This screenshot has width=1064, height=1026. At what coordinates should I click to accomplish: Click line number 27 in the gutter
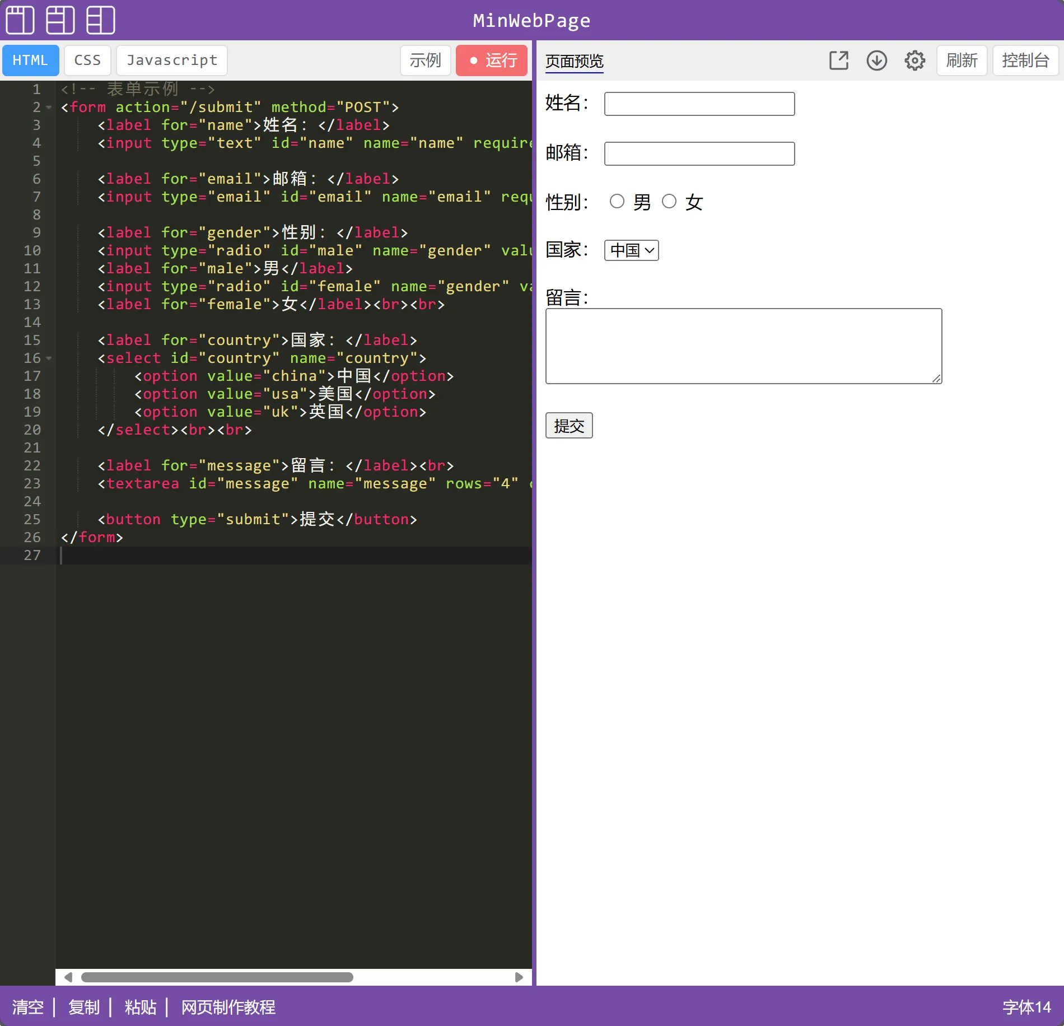pos(32,555)
